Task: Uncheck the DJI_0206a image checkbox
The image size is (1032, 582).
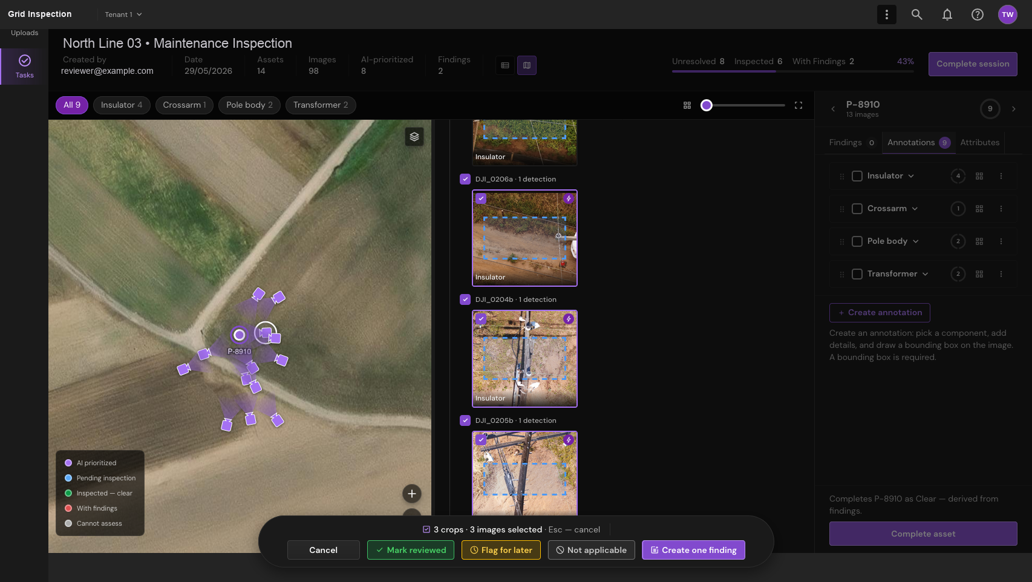Action: [x=465, y=179]
